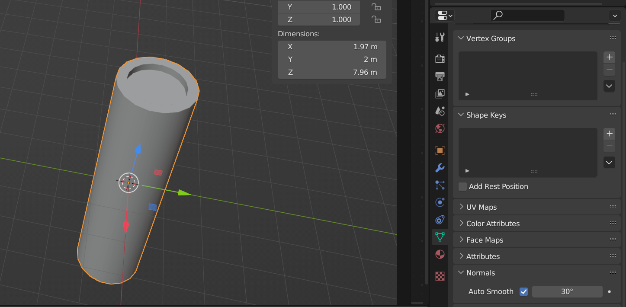
Task: Open the Vertex Groups specials dropdown
Action: (x=609, y=86)
